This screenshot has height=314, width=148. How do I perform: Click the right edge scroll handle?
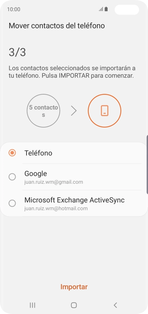[147, 164]
